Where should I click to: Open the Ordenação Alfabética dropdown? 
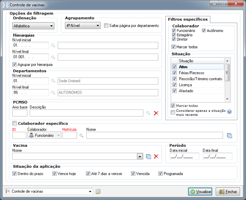(33, 26)
